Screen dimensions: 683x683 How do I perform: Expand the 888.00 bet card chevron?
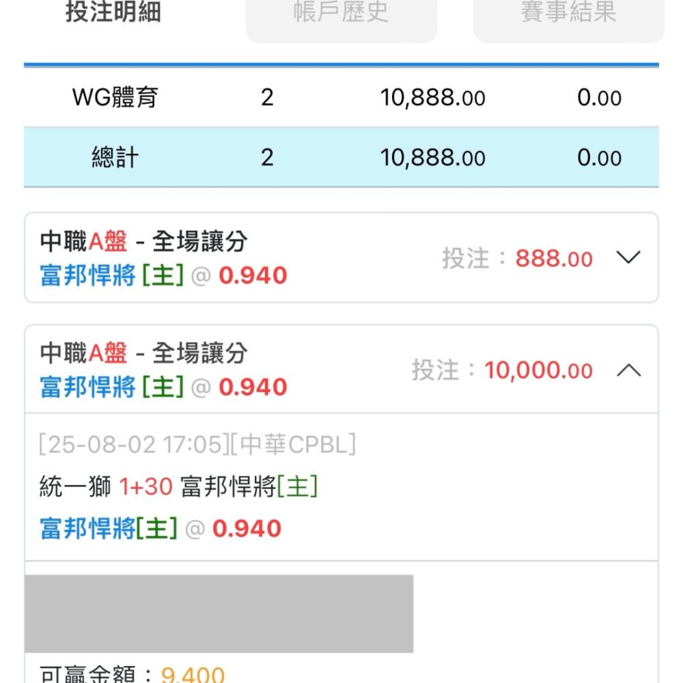click(628, 257)
